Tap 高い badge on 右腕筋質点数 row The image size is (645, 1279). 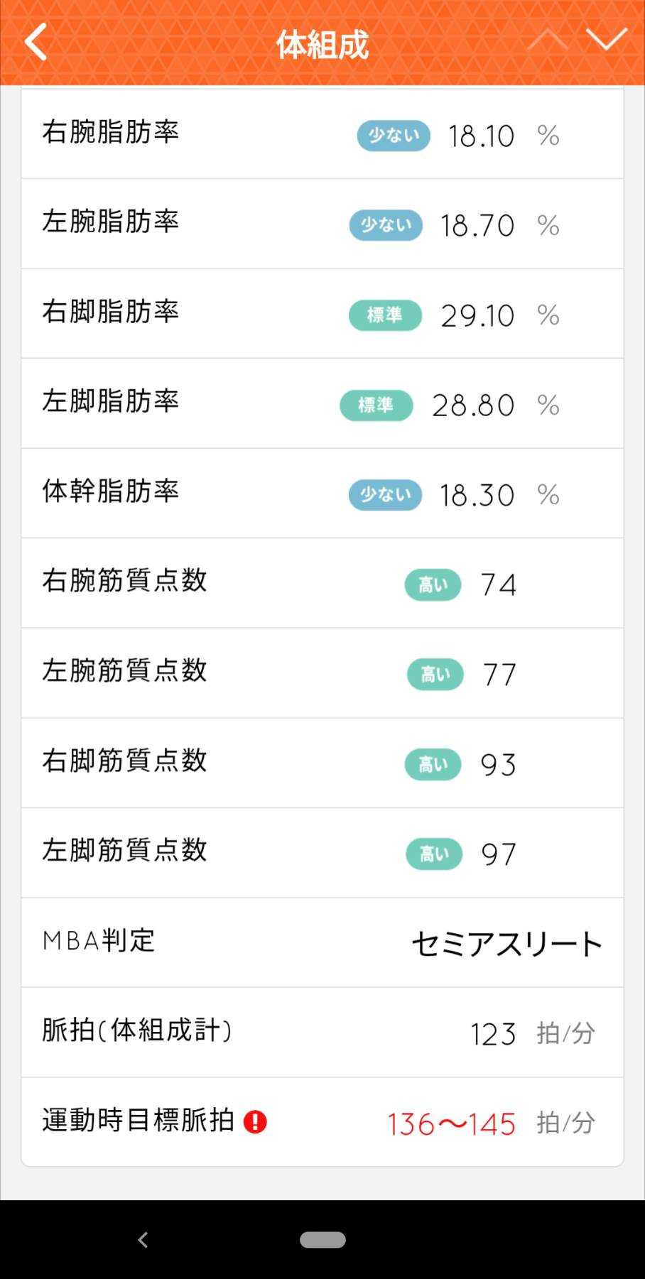[433, 585]
